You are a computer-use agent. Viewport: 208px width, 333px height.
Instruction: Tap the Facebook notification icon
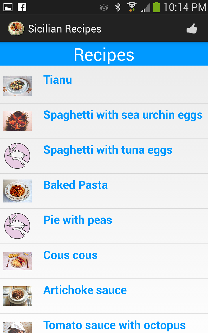[x=22, y=7]
